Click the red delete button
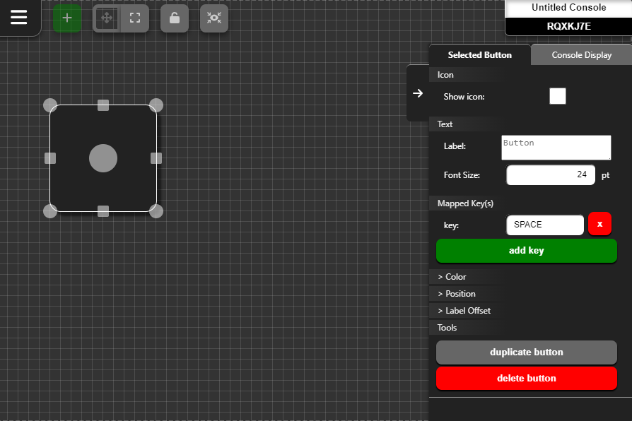Screen dimensions: 632x421 [x=527, y=379]
